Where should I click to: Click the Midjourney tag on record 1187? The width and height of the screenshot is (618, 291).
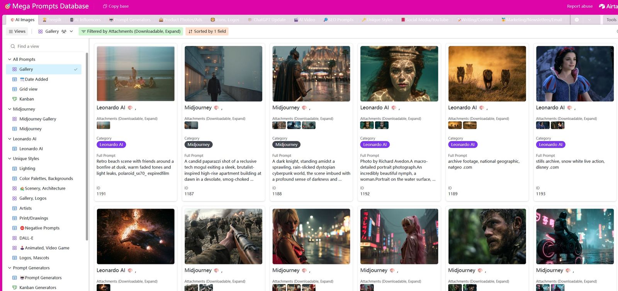pos(199,145)
